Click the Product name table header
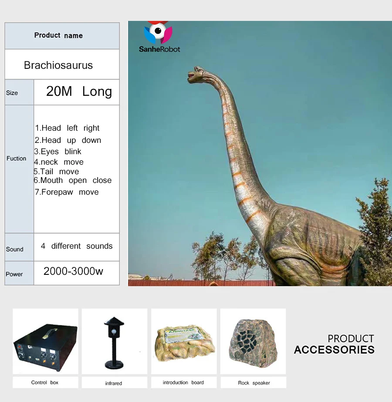Viewport: 392px width, 402px height. point(58,36)
